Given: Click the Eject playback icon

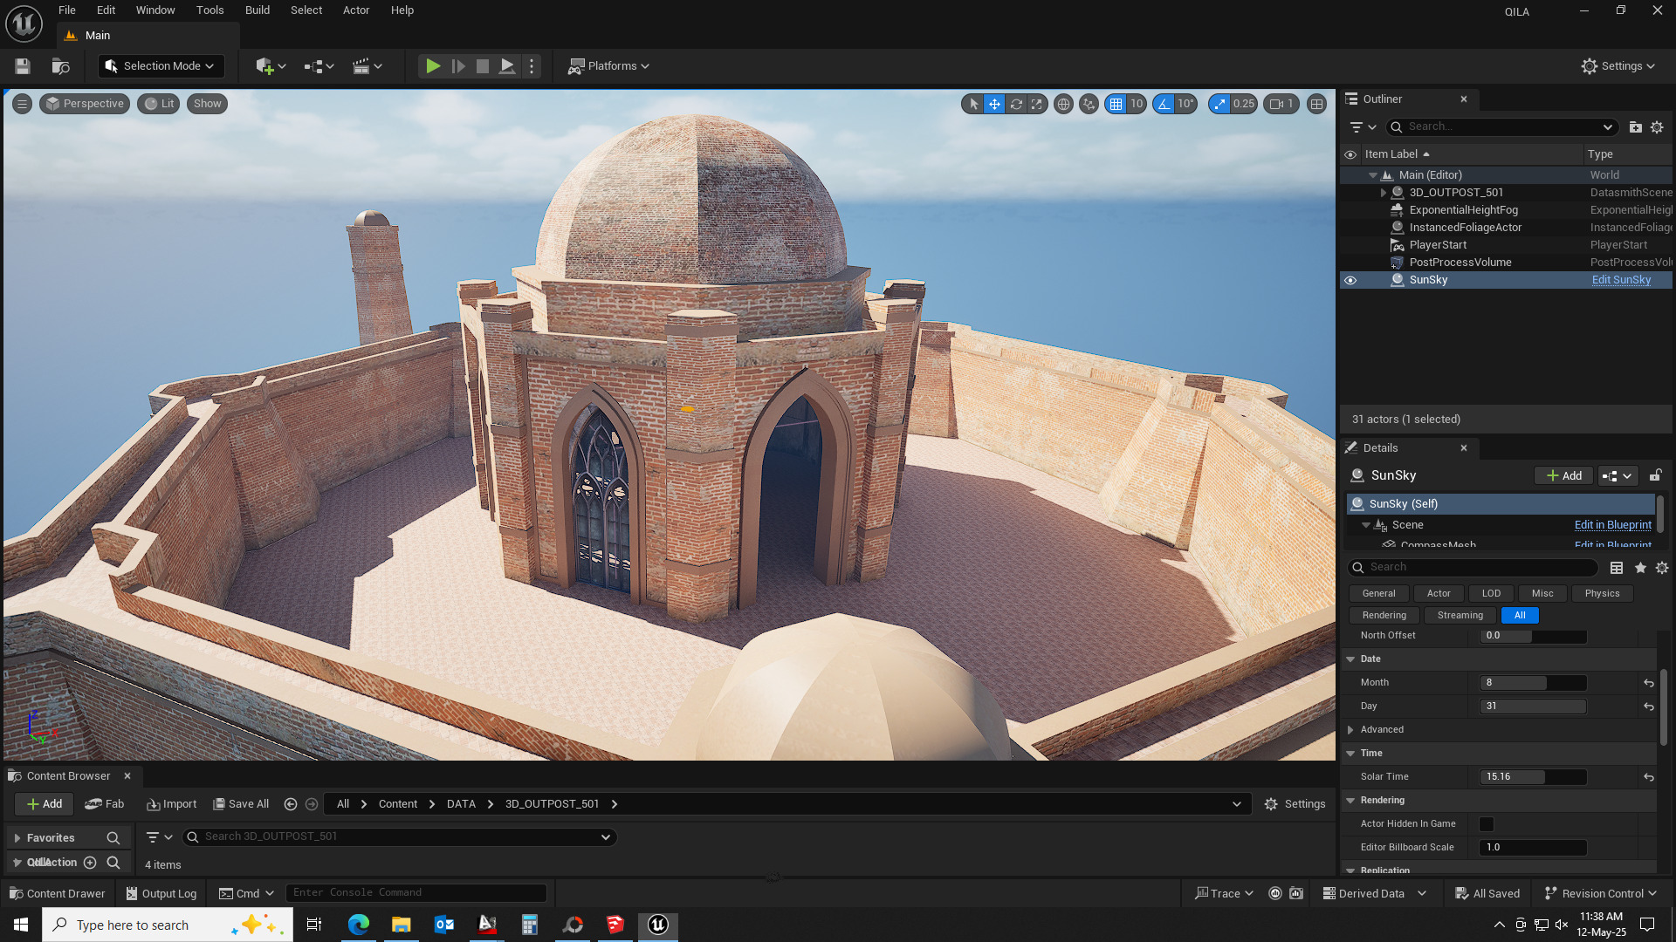Looking at the screenshot, I should tap(507, 66).
